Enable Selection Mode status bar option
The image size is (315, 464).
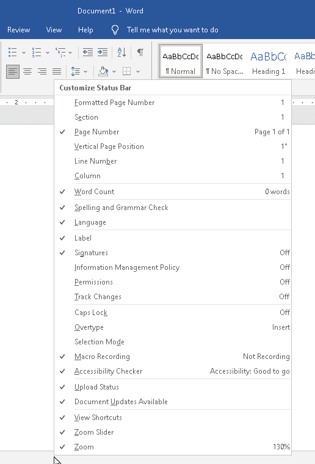click(x=173, y=342)
